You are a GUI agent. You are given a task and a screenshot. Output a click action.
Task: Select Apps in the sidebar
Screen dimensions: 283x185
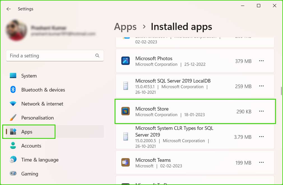(55, 132)
